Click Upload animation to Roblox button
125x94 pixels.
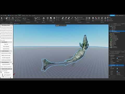click(x=6, y=53)
